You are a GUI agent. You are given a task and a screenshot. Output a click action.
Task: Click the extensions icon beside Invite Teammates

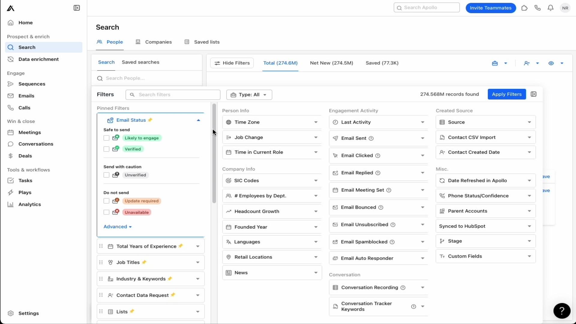tap(524, 8)
